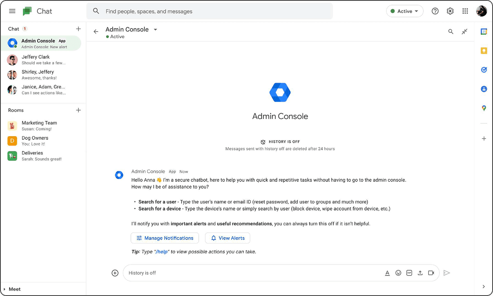Click the search magnifier icon in search bar

point(96,11)
